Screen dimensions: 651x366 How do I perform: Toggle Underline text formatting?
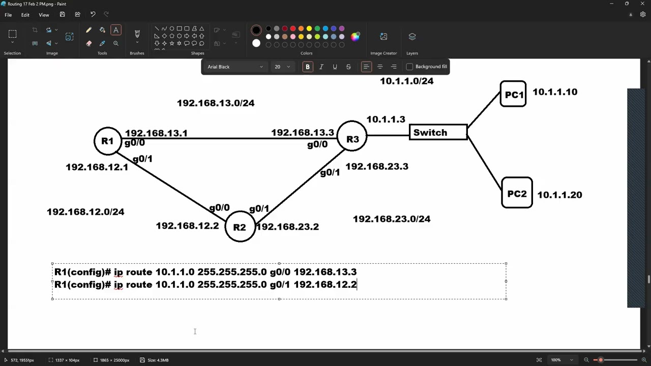(x=335, y=67)
